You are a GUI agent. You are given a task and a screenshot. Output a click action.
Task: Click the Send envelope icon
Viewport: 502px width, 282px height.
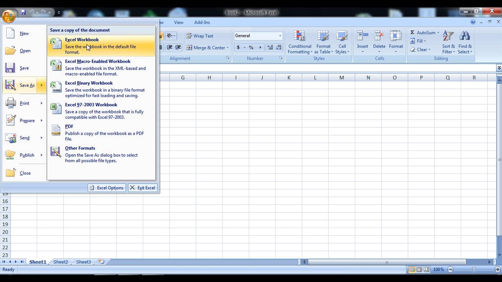11,137
